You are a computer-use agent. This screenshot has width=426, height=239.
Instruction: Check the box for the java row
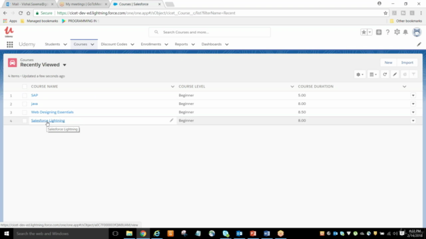click(x=25, y=104)
